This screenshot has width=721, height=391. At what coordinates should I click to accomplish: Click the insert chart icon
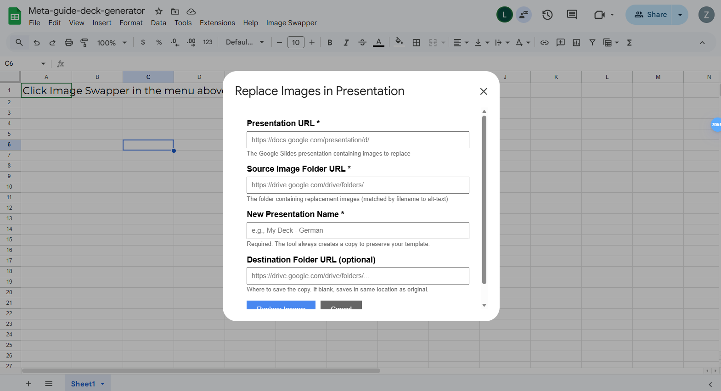point(576,43)
